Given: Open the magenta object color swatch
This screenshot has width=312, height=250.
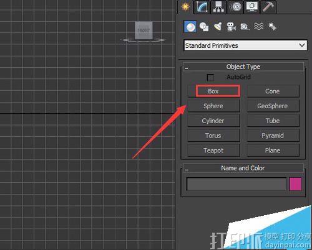Looking at the screenshot, I should pyautogui.click(x=295, y=184).
